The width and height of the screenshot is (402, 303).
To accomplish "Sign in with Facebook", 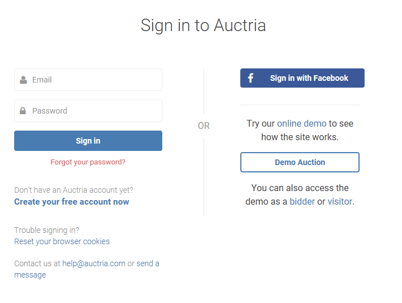I will [x=302, y=78].
